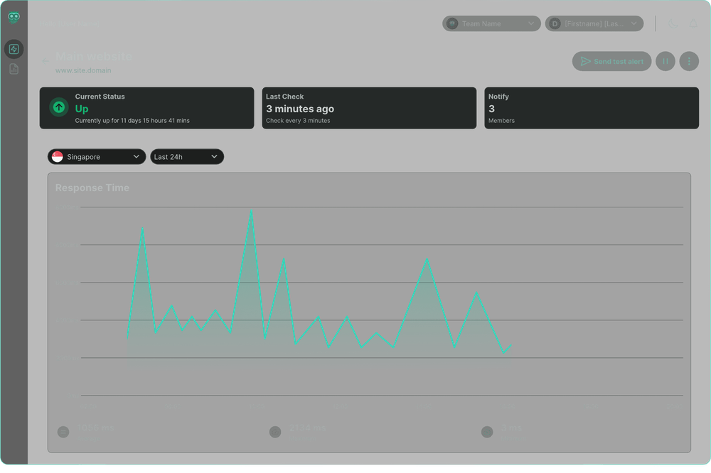
Task: Open the user account dropdown
Action: click(x=594, y=23)
